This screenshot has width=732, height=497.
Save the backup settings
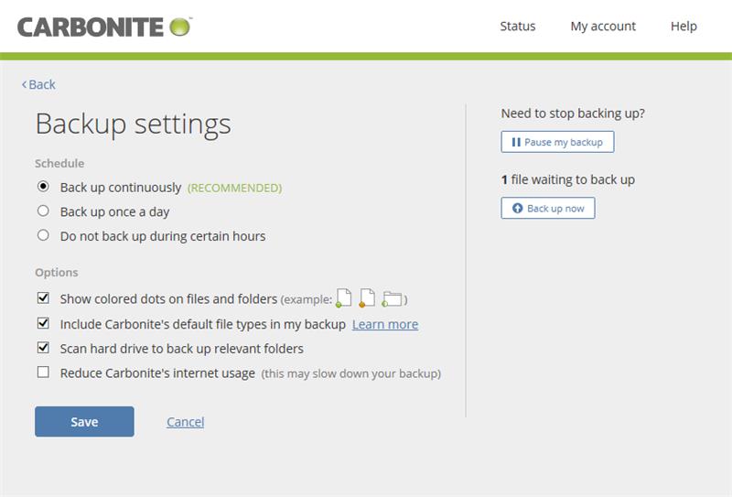pyautogui.click(x=84, y=422)
